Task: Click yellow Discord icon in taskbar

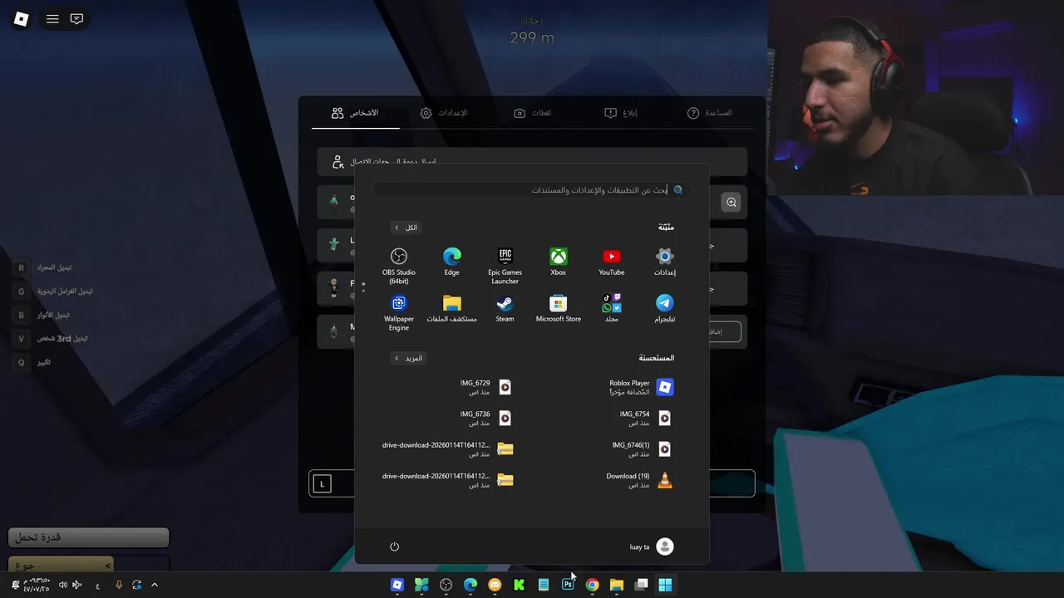Action: coord(495,585)
